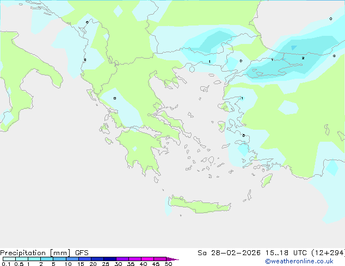The image size is (345, 266).
Task: Select the legend swatch between 5 and 10
Action: [x=59, y=259]
